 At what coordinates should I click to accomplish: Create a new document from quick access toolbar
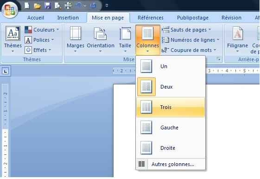click(x=27, y=6)
